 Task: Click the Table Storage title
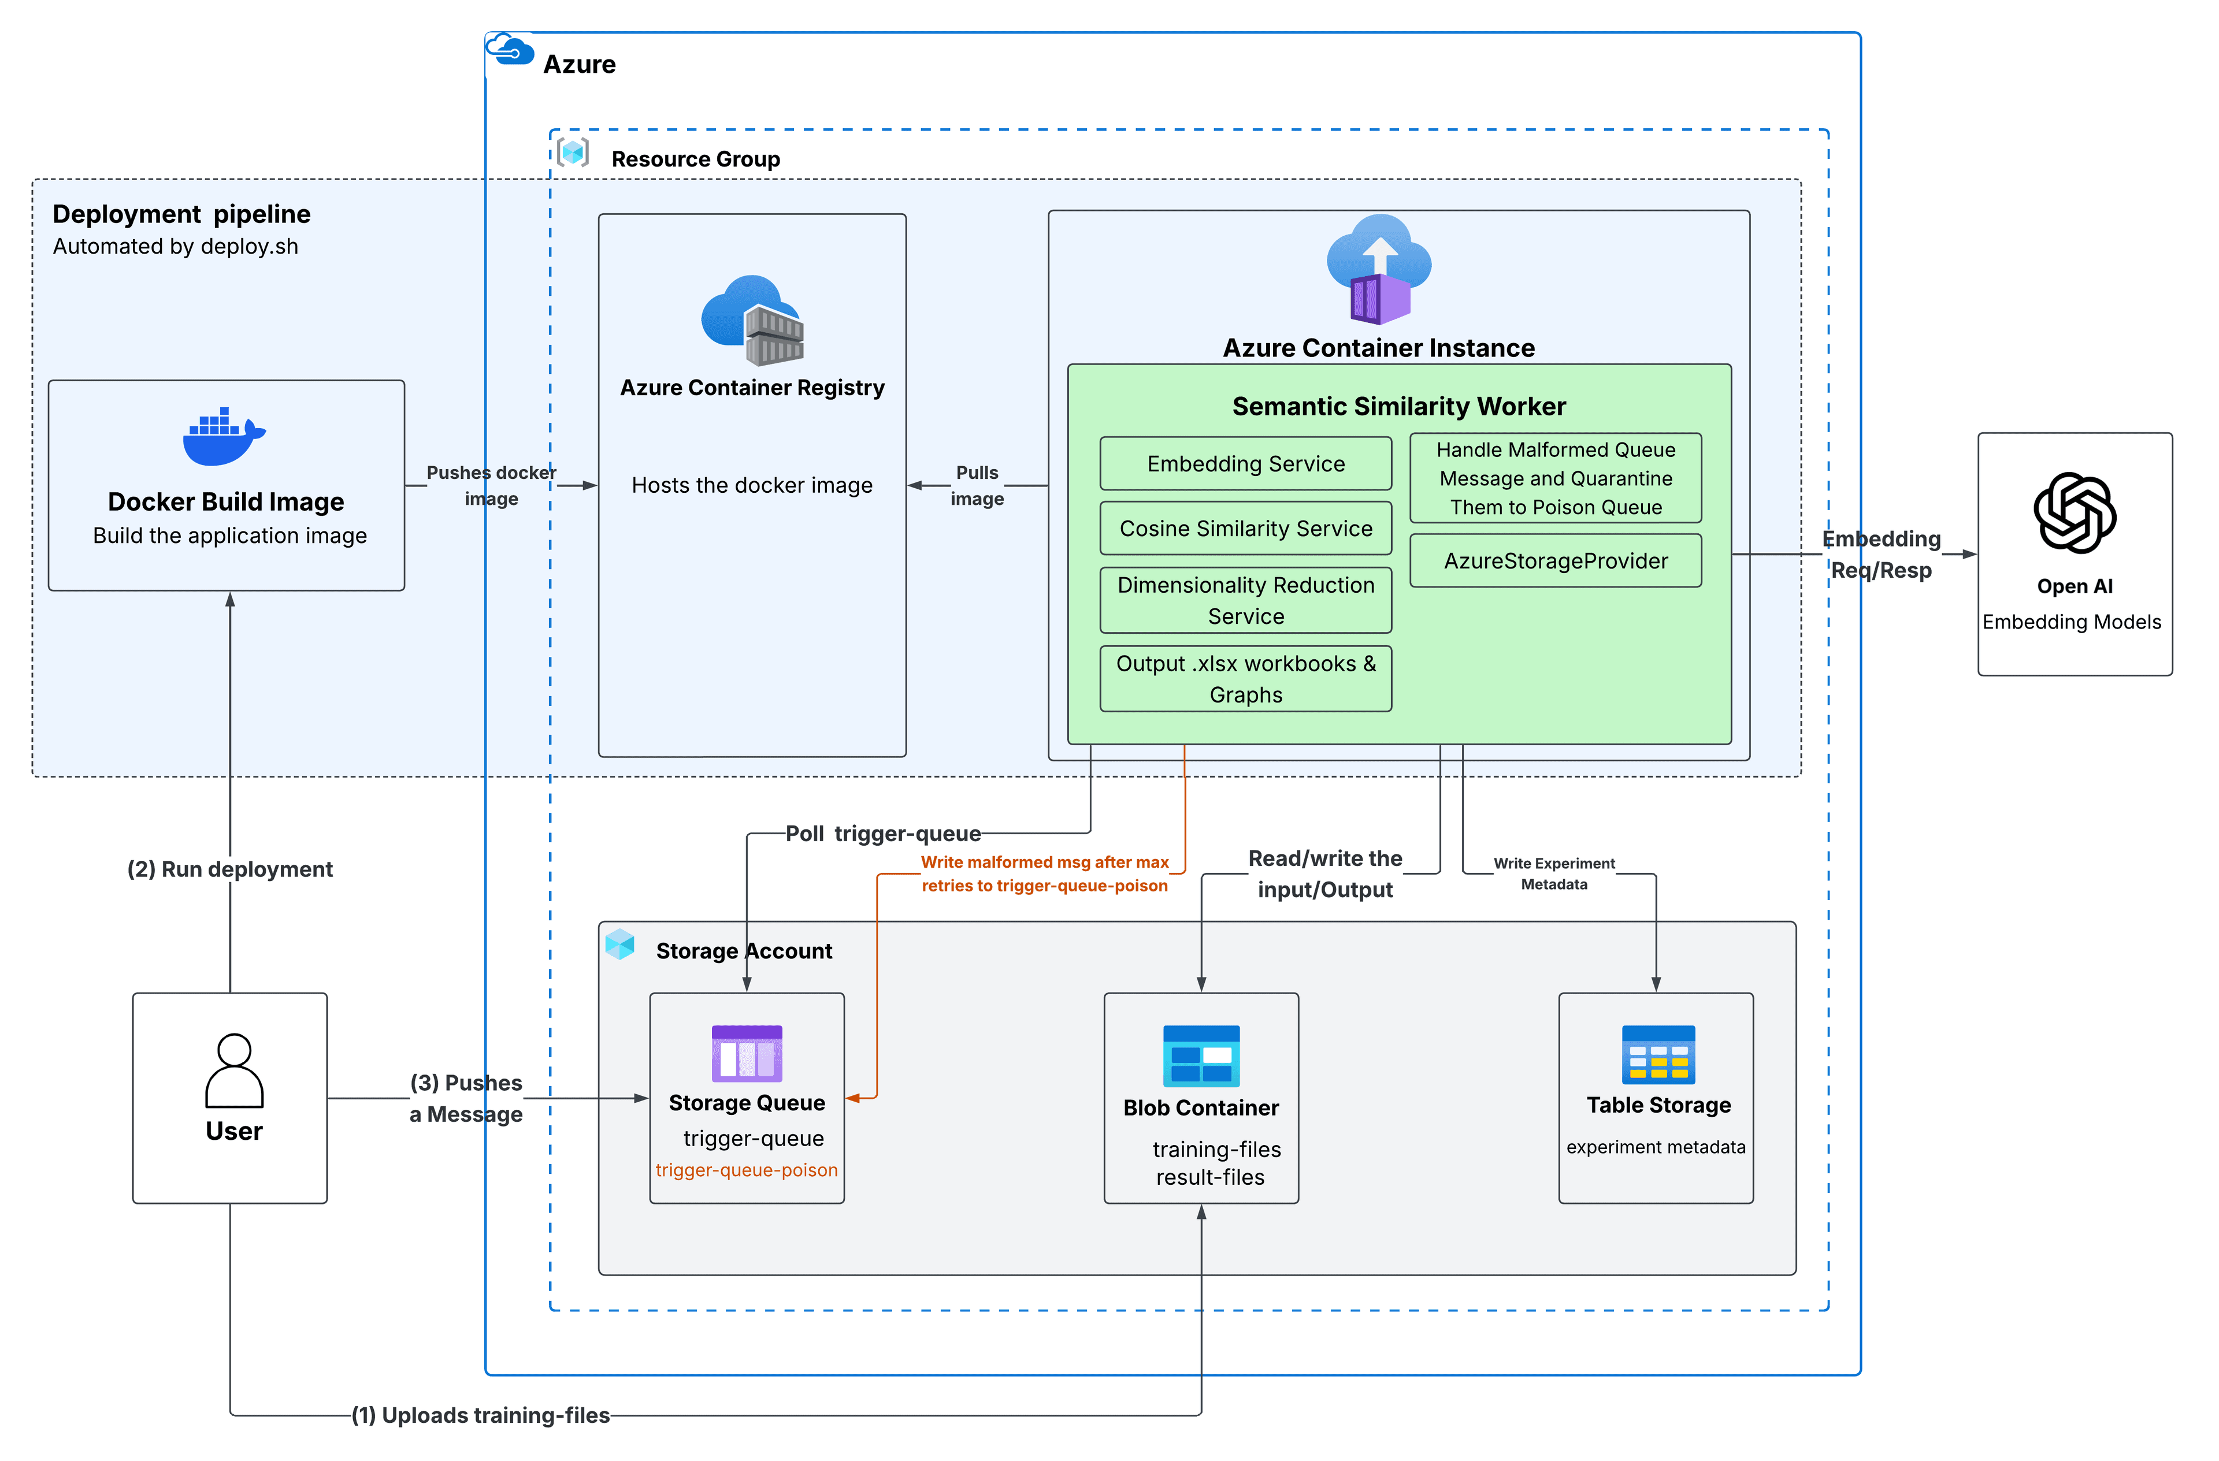click(x=1658, y=1105)
